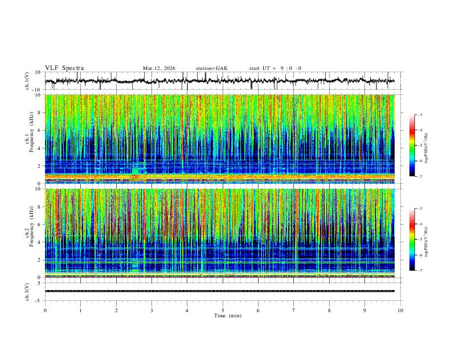Click the "VLF Spectra" title text
The height and width of the screenshot is (348, 451).
pyautogui.click(x=64, y=68)
